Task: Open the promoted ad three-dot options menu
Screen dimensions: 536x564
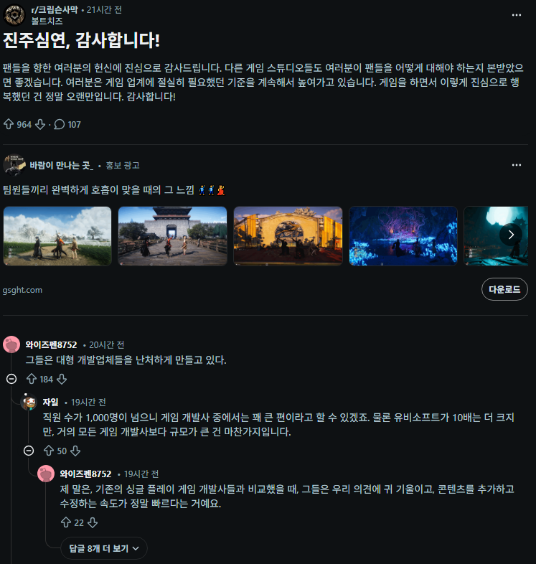Action: tap(517, 165)
